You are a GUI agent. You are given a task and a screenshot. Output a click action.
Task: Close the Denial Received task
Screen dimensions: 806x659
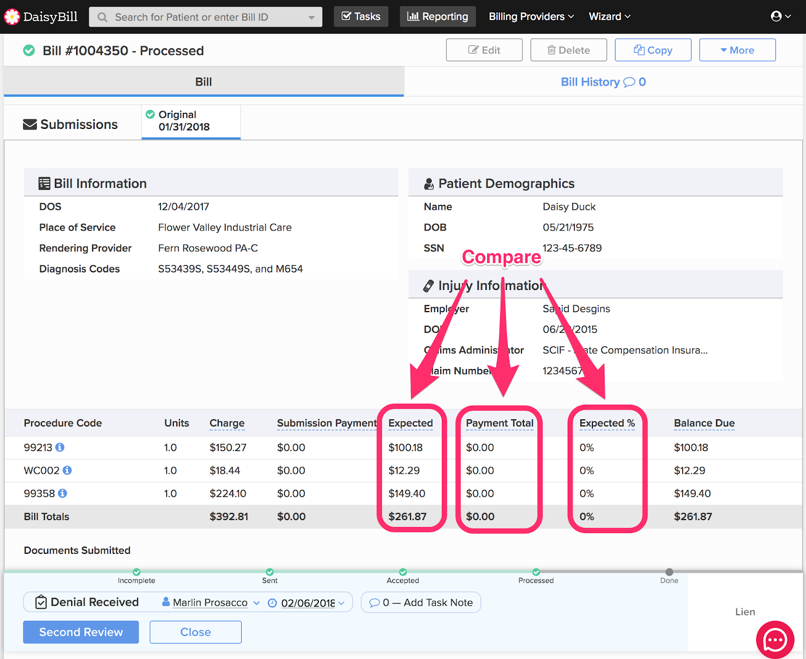click(x=195, y=632)
